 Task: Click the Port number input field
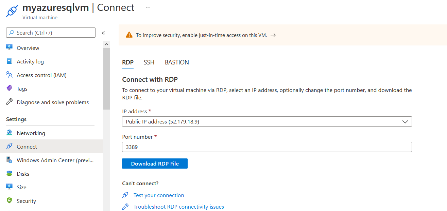click(x=267, y=147)
